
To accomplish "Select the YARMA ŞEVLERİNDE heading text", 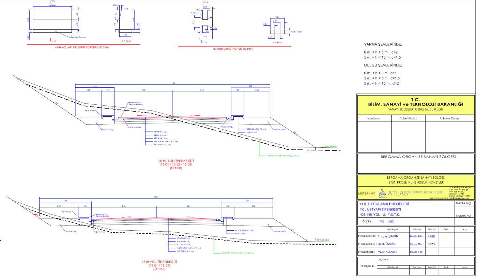I will [383, 45].
